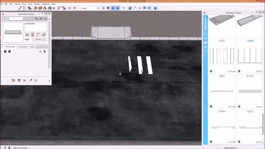Add a profile member with the plus icon
Viewport: 265px width, 149px height.
click(40, 51)
